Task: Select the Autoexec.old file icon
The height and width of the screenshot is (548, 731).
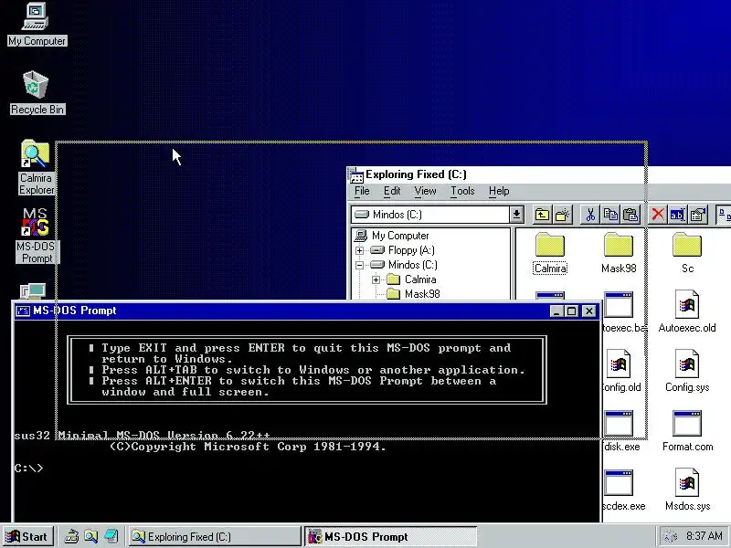Action: click(687, 311)
